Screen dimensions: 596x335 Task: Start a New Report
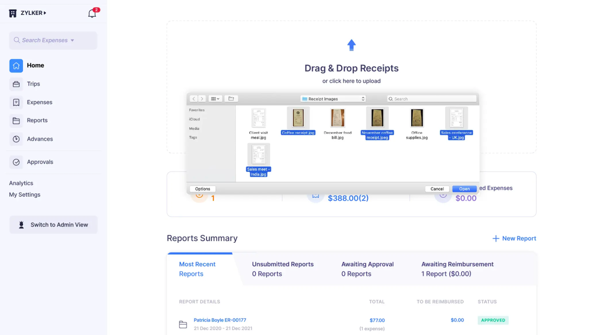(514, 238)
